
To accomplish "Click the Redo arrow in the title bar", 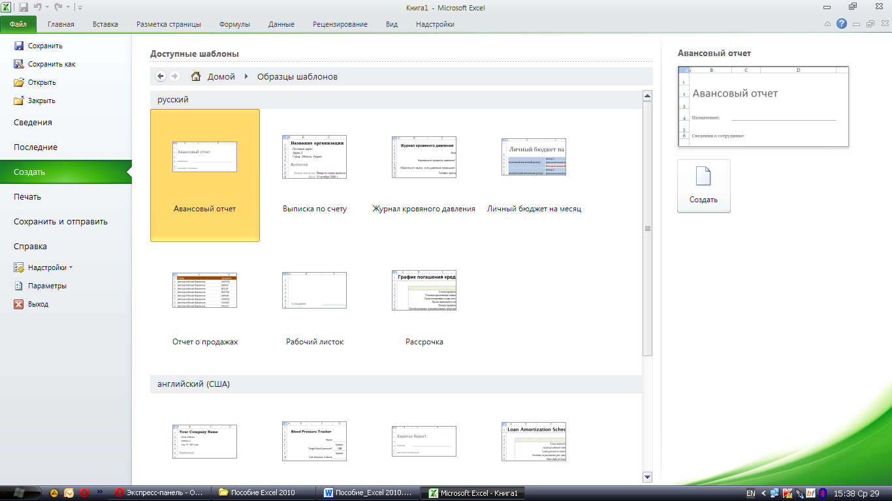I will coord(58,8).
